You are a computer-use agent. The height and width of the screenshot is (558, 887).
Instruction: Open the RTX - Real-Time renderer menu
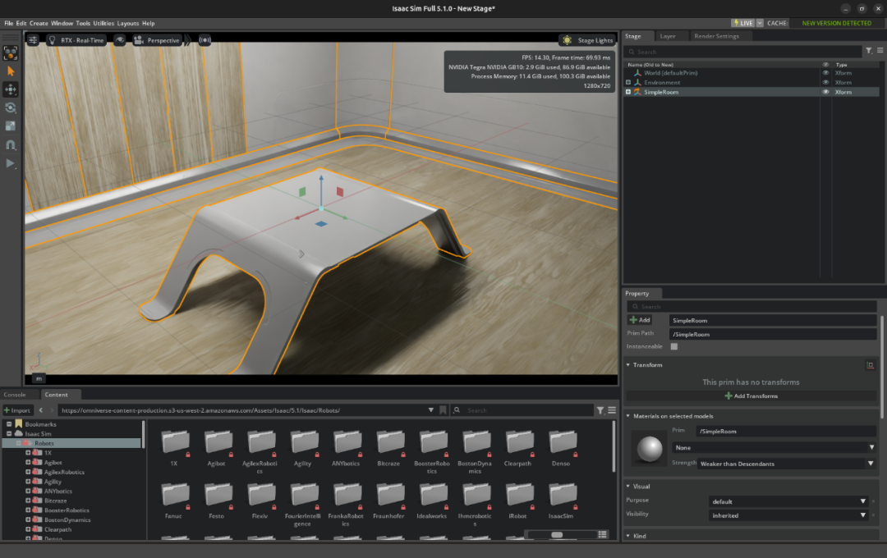click(76, 40)
